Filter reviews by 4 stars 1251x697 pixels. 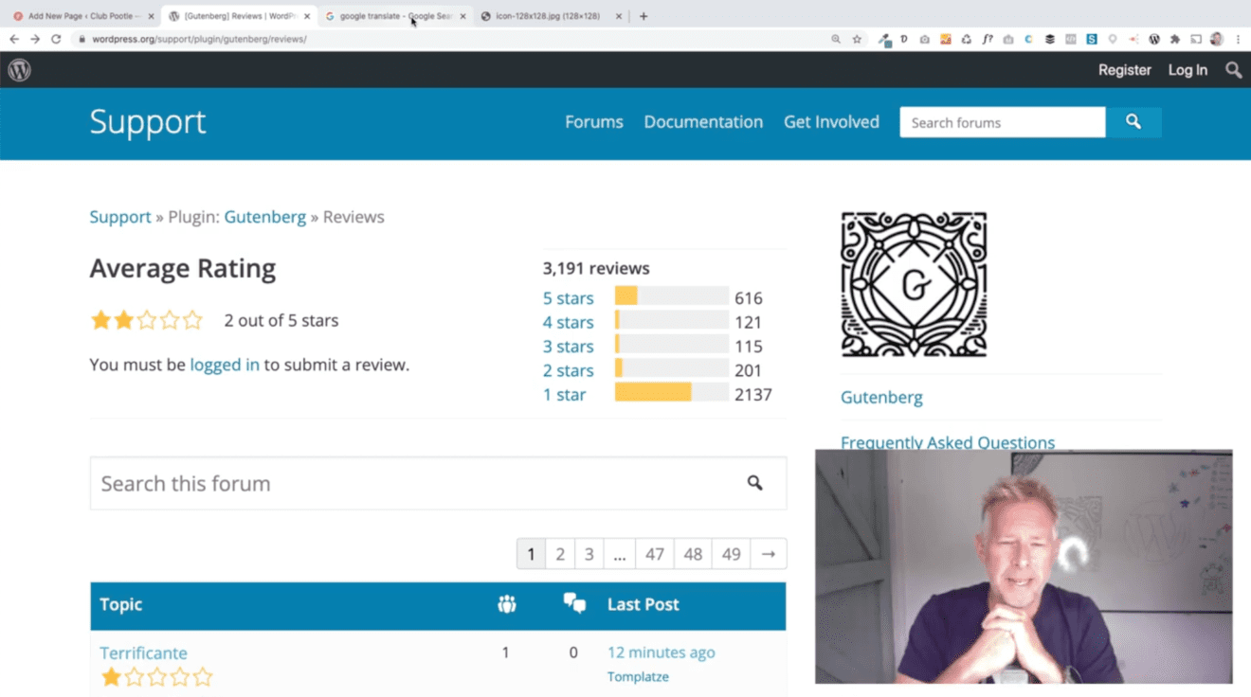pyautogui.click(x=568, y=322)
